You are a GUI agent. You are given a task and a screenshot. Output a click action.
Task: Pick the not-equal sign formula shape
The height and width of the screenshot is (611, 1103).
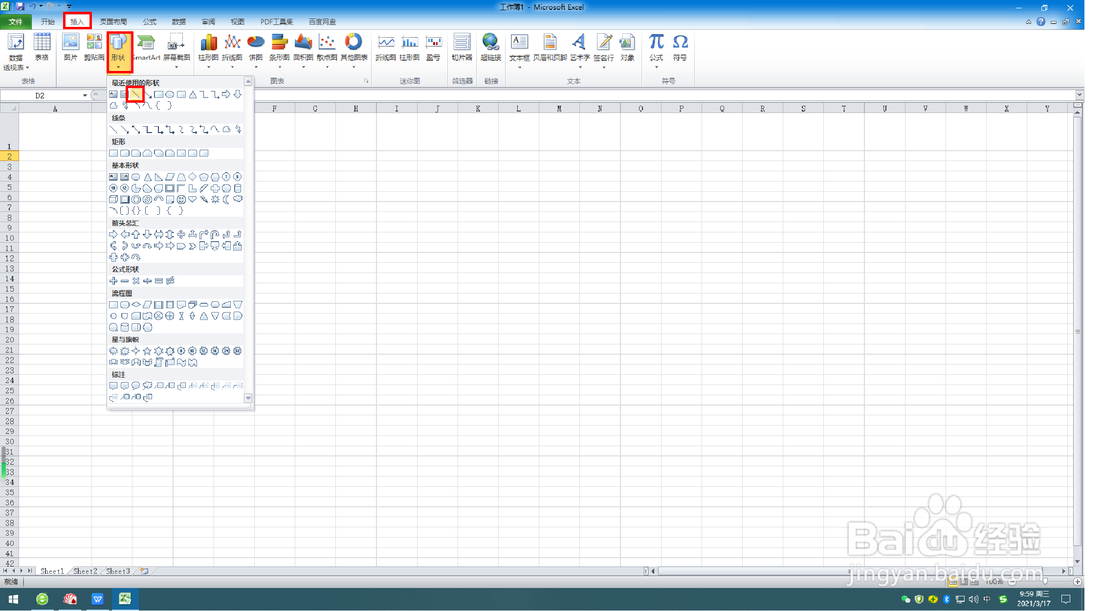tap(170, 281)
